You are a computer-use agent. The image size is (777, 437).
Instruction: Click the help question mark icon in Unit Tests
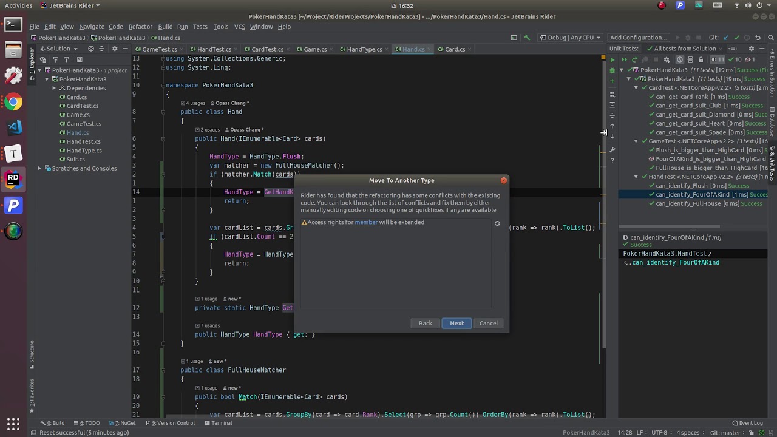(612, 160)
